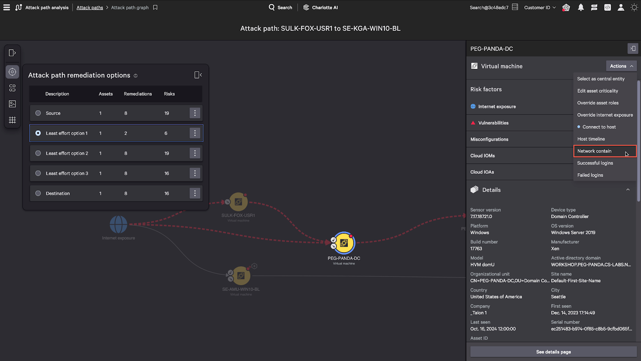Collapse the Actions dropdown menu
This screenshot has height=361, width=641.
coord(621,66)
